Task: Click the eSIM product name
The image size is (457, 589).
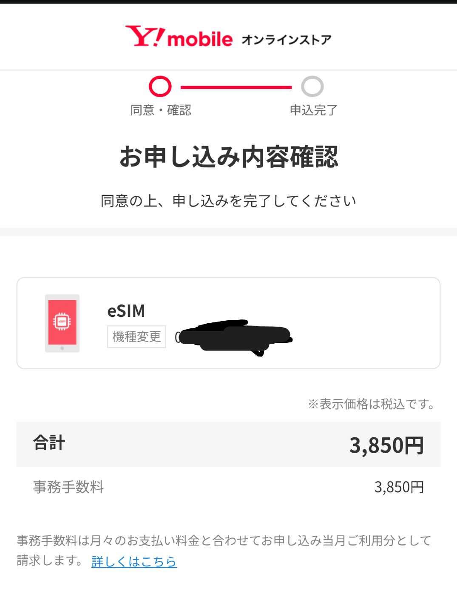Action: pos(126,311)
